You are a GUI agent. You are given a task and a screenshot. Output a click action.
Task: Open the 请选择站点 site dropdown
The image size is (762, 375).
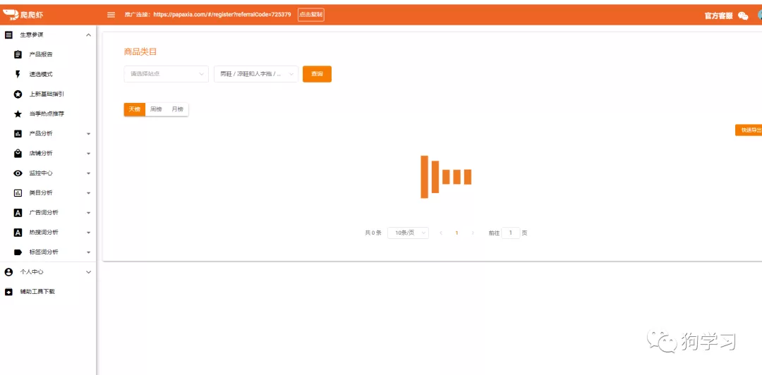pos(167,74)
